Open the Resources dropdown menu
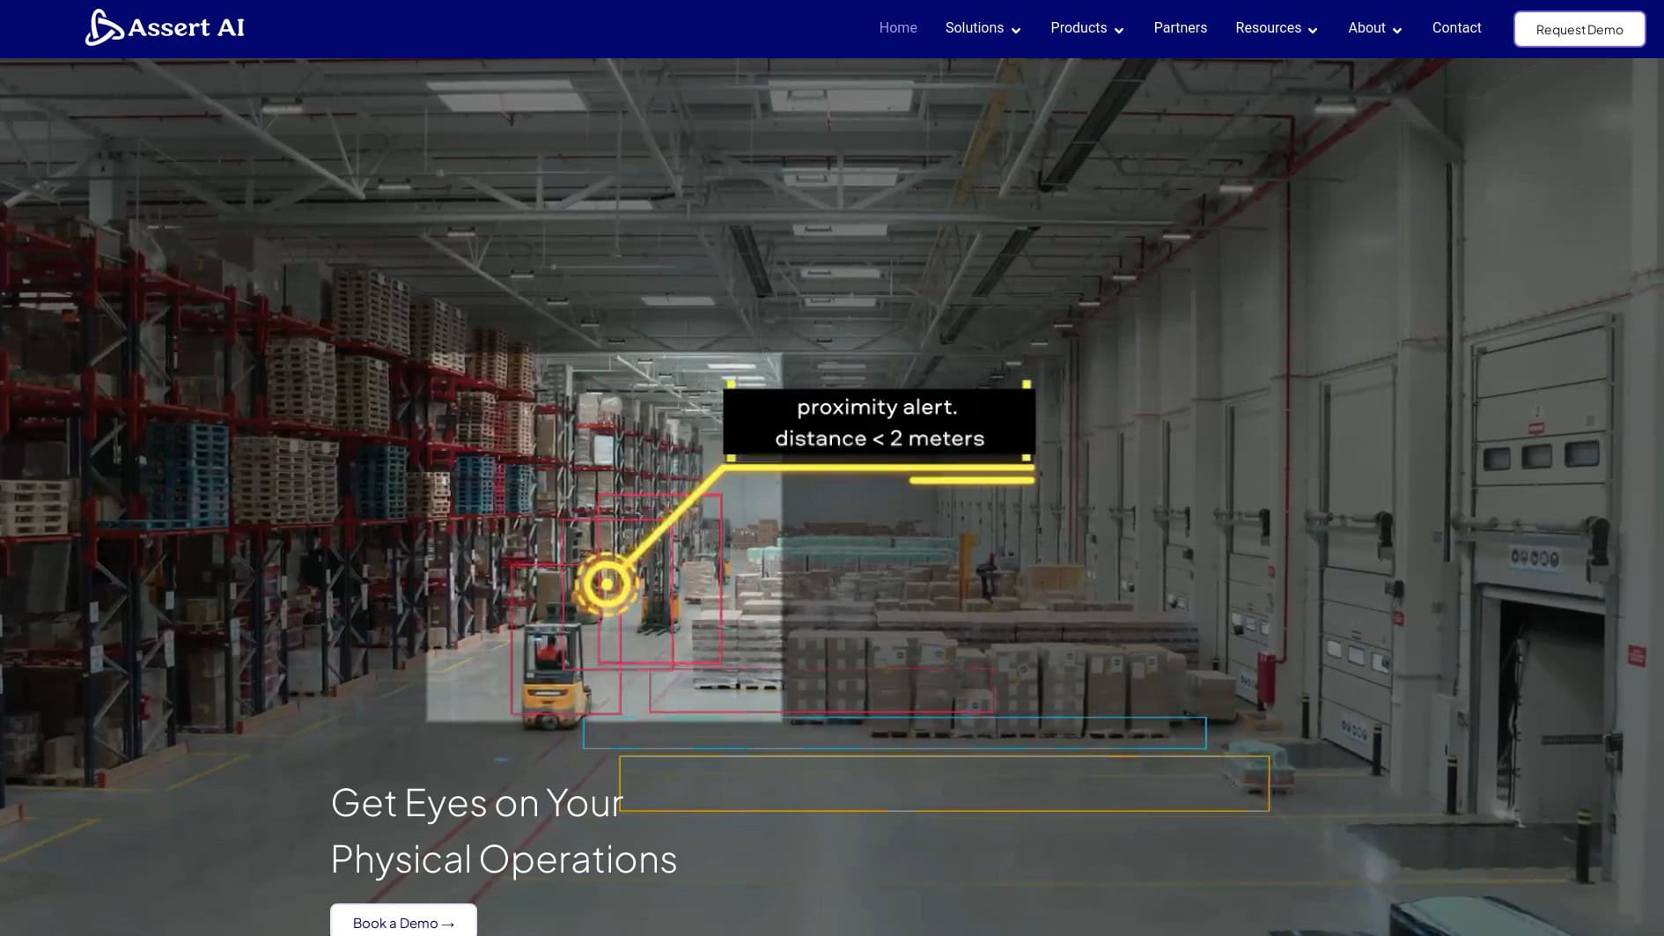Image resolution: width=1664 pixels, height=936 pixels. click(1269, 27)
